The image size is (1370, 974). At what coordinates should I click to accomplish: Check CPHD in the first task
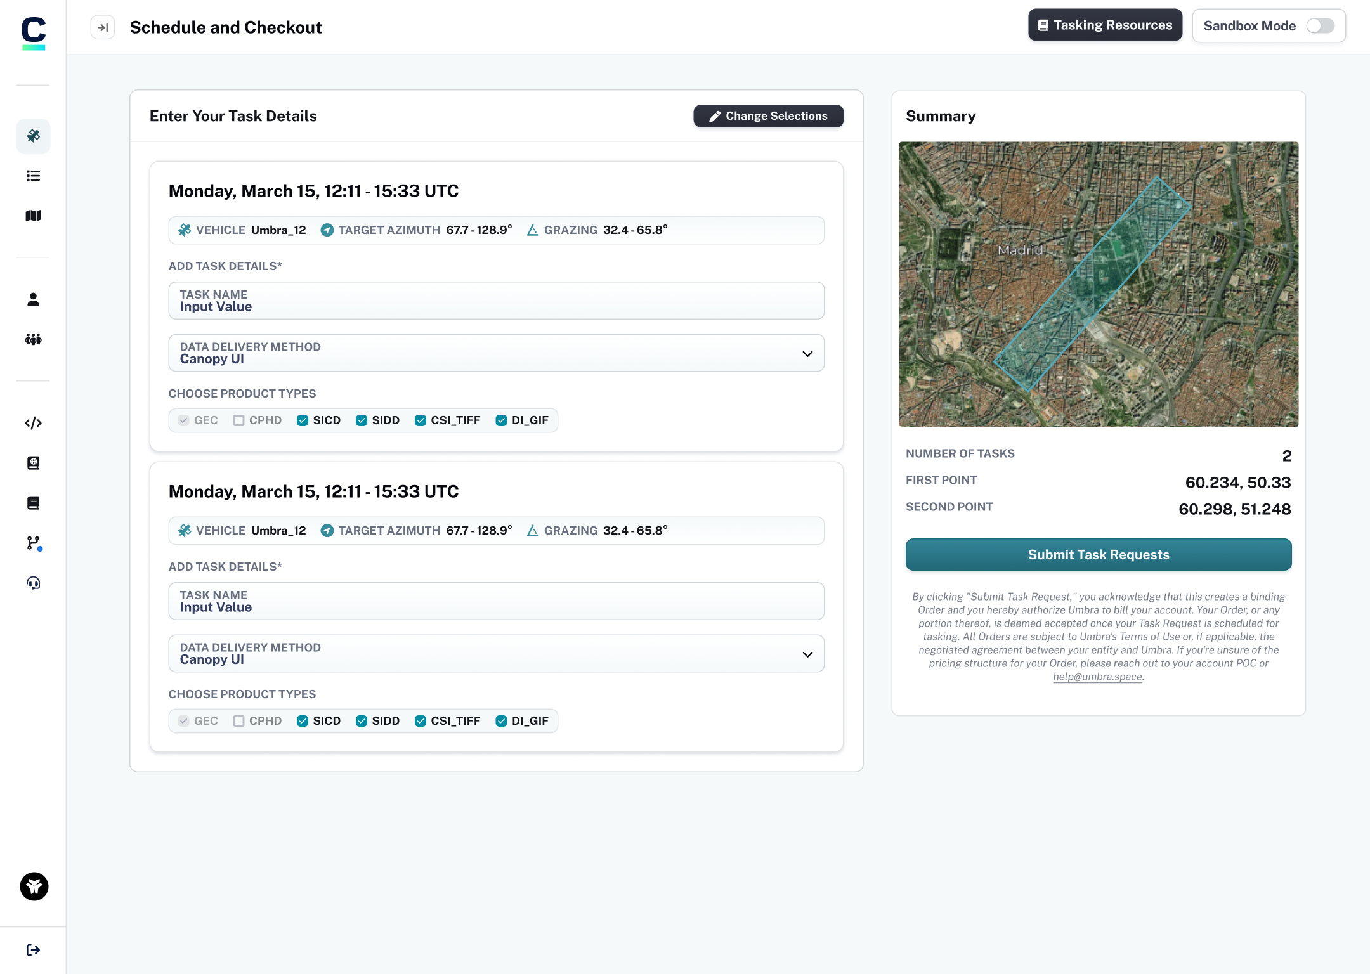(238, 420)
